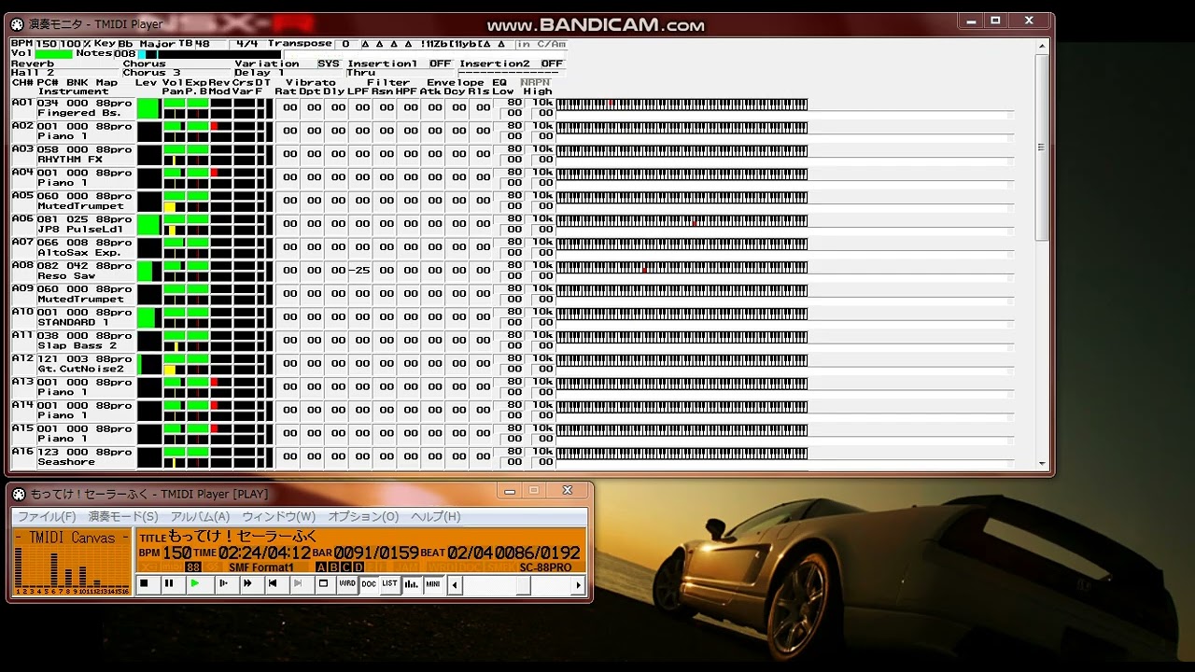Image resolution: width=1195 pixels, height=672 pixels.
Task: Open the アルバム(A) menu
Action: [x=200, y=516]
